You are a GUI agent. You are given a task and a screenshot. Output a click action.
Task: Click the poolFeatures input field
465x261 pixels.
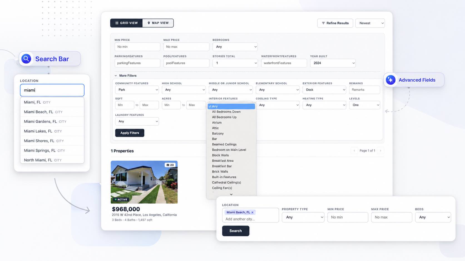[186, 63]
